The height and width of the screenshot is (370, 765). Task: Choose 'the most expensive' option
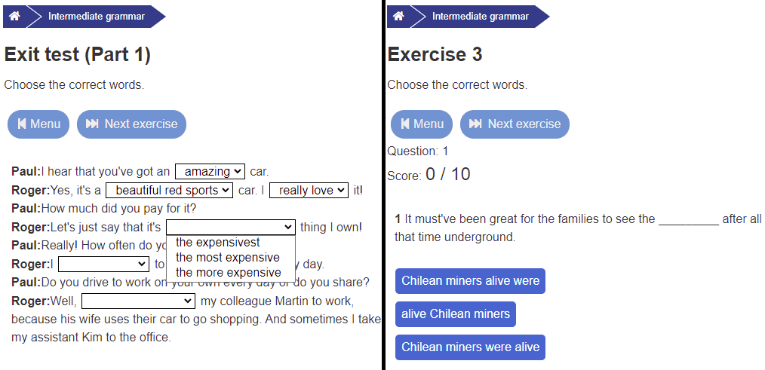227,258
